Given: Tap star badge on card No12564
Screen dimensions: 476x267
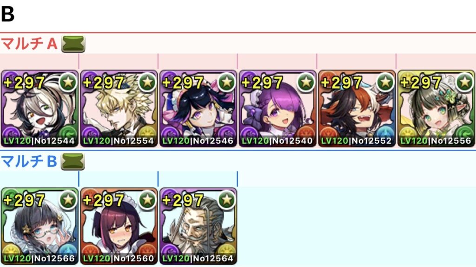Looking at the screenshot, I should tap(227, 199).
